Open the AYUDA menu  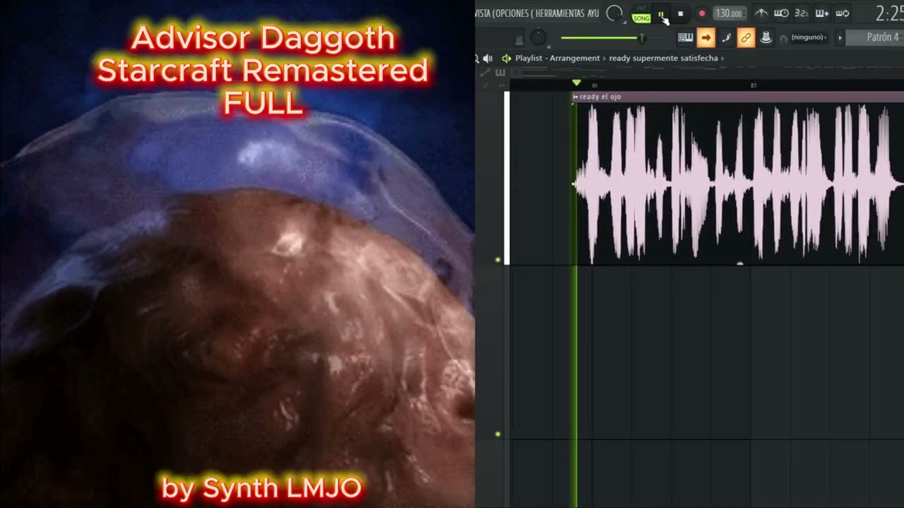coord(593,13)
